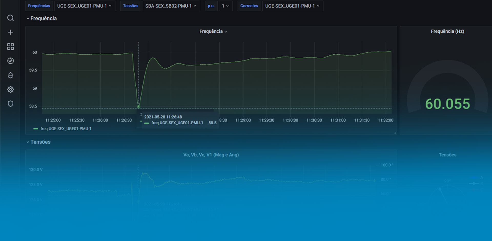Open the p.u. value dropdown

click(x=225, y=6)
